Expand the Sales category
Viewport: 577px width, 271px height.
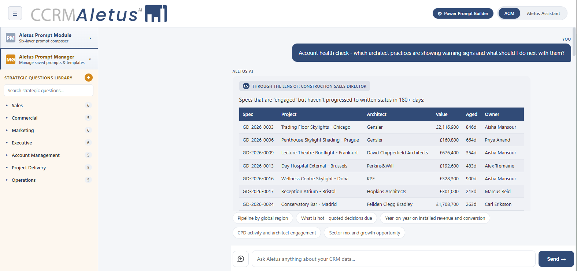pyautogui.click(x=48, y=105)
